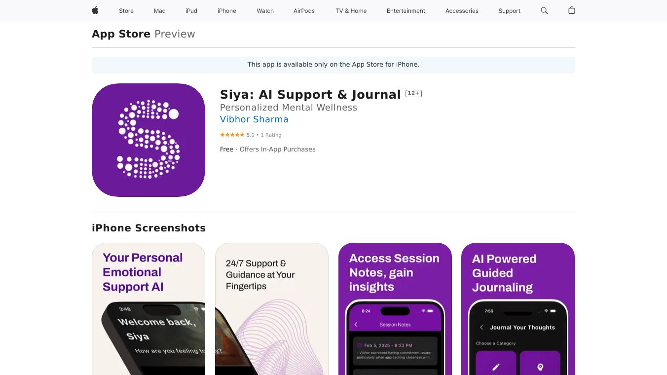Open the TV & Home menu
The image size is (667, 375).
pos(351,11)
